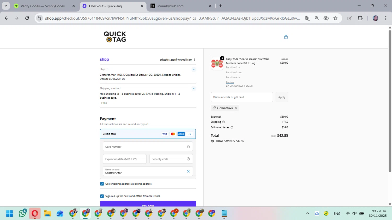Screen dimensions: 392x220
Task: Open the zoom magnifier icon
Action: 317,18
